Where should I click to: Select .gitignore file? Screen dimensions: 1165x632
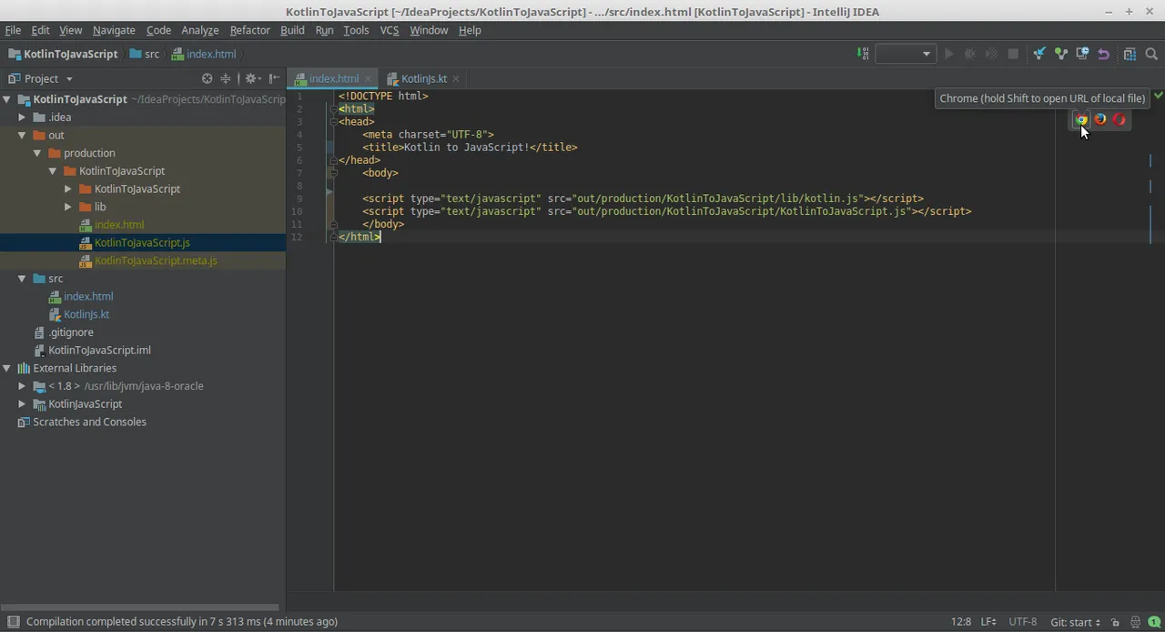click(x=71, y=332)
